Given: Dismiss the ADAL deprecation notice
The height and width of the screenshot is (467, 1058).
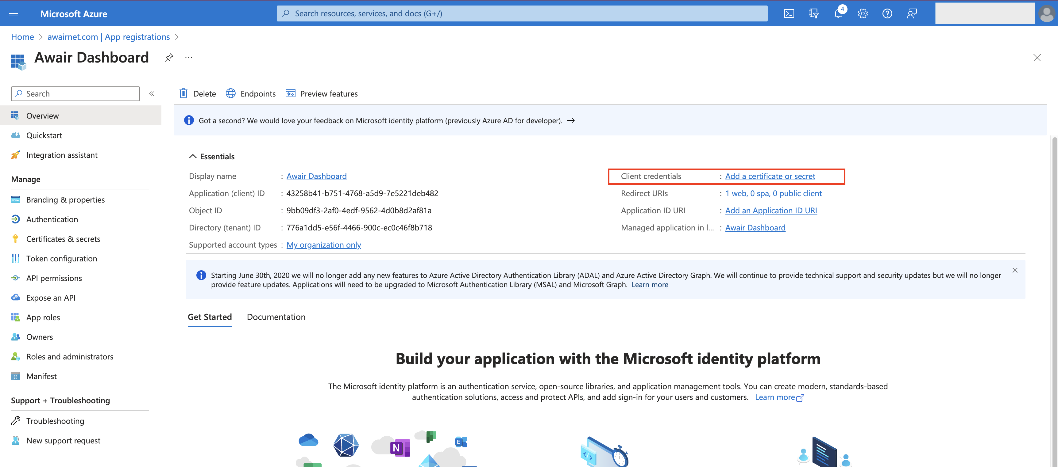Looking at the screenshot, I should (x=1015, y=270).
